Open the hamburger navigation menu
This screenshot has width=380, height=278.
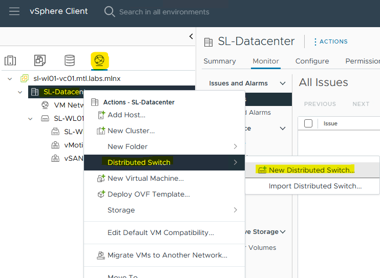pyautogui.click(x=14, y=11)
